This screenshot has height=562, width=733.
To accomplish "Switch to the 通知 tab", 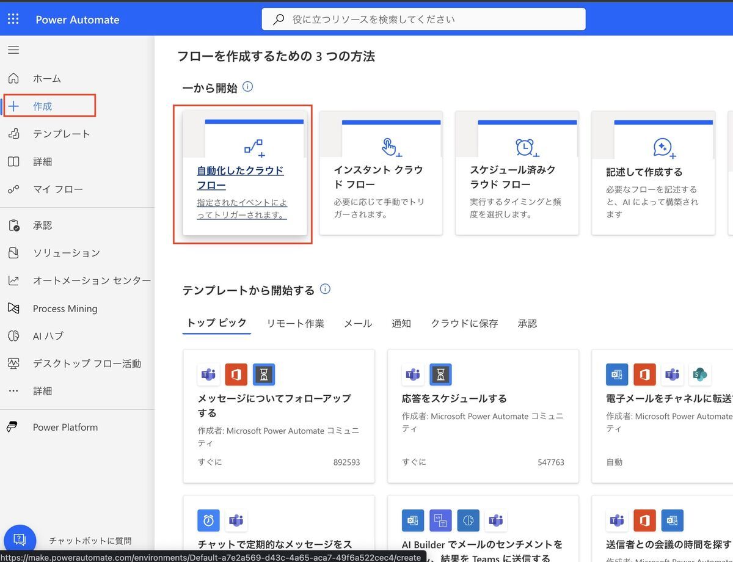I will (401, 323).
